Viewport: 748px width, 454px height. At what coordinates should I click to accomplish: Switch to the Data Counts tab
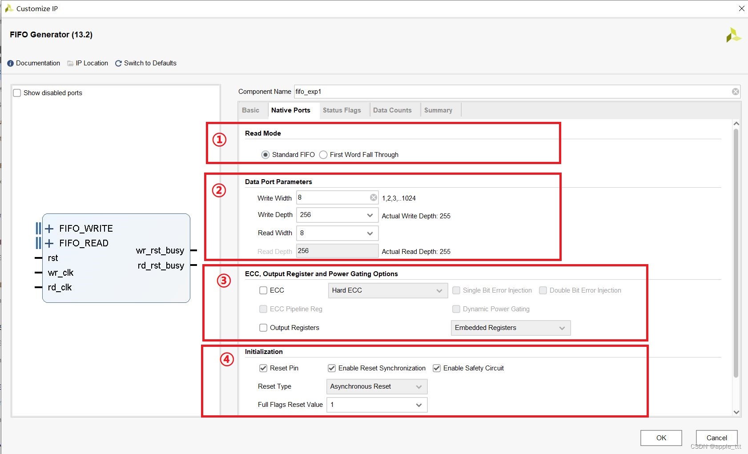pyautogui.click(x=392, y=110)
